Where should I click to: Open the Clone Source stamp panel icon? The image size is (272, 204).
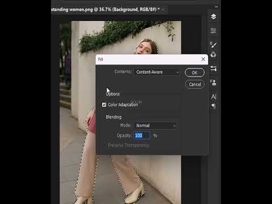tap(214, 82)
